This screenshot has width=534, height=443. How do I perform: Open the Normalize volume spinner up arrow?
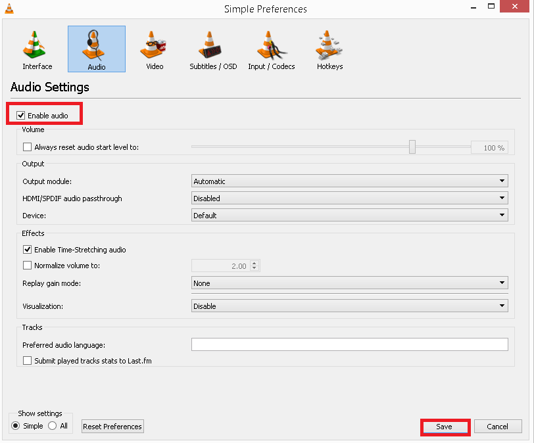tap(254, 262)
